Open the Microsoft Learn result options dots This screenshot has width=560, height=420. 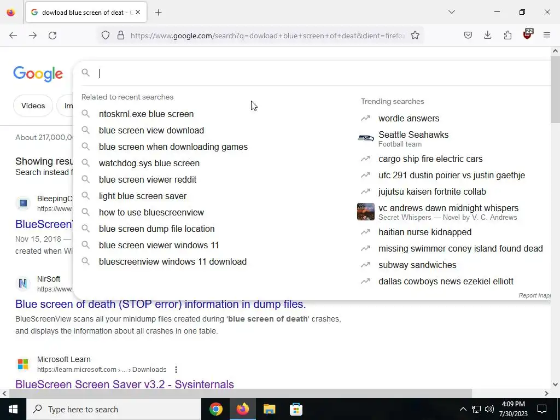176,370
